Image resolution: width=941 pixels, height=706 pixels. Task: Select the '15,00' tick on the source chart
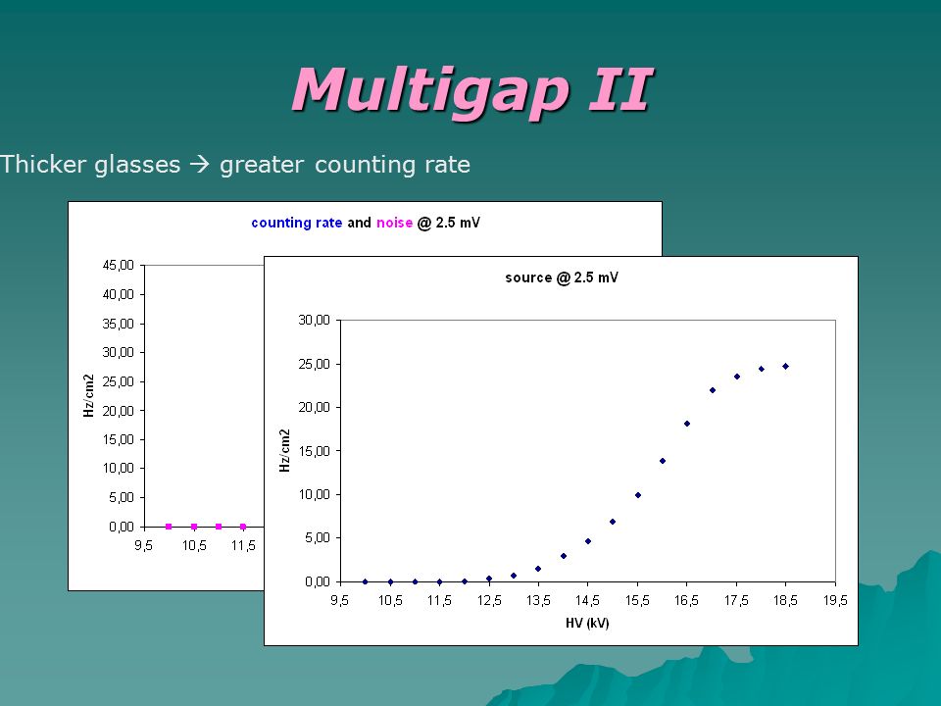[x=315, y=451]
